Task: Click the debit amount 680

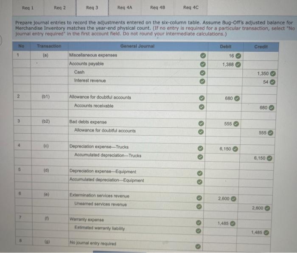Action: click(x=229, y=98)
